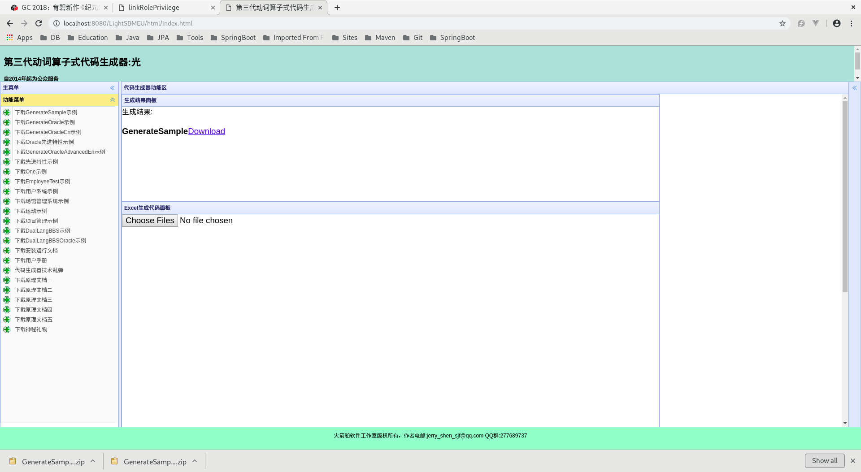The image size is (861, 472).
Task: Click the green plus icon beside 下载运动示例
Action: click(7, 211)
